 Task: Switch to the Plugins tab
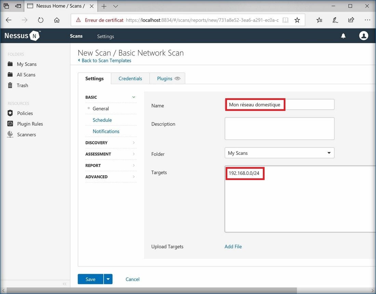click(x=168, y=78)
